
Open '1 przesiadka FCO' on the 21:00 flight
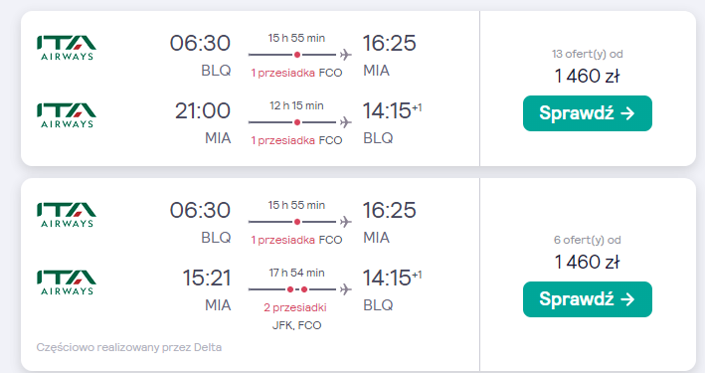click(x=296, y=140)
